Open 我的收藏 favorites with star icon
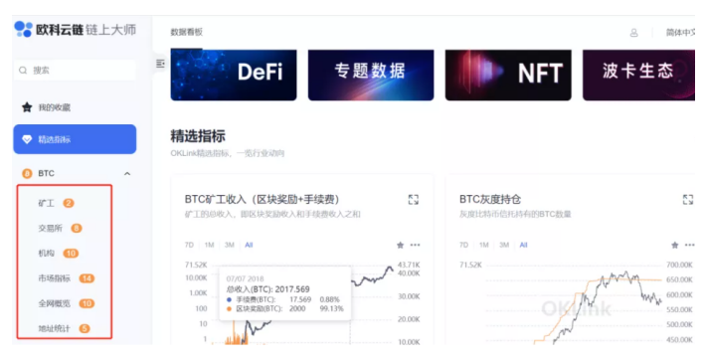This screenshot has width=705, height=361. pos(46,107)
